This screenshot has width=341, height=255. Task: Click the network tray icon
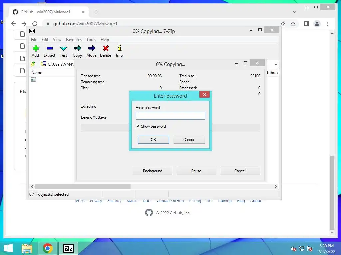pos(302,249)
